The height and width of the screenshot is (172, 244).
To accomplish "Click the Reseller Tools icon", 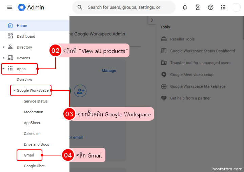I will 164,39.
